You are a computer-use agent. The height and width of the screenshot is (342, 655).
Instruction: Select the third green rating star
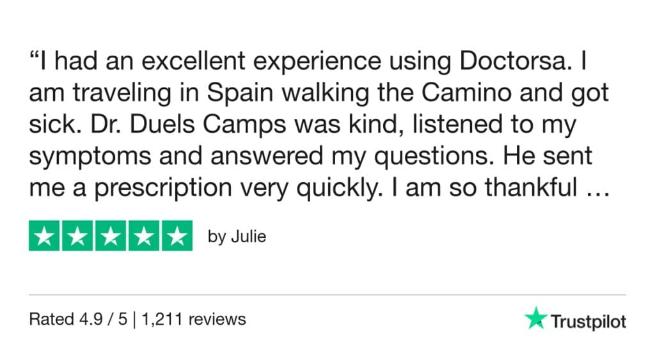click(x=111, y=236)
